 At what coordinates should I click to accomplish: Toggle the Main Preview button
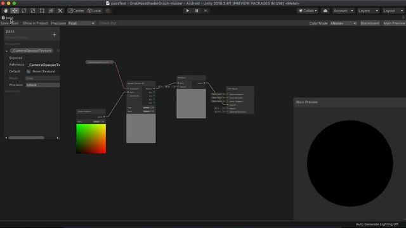pyautogui.click(x=394, y=23)
